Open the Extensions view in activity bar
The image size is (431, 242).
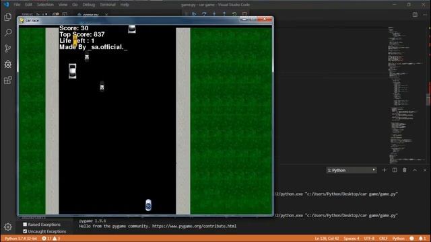(7, 80)
